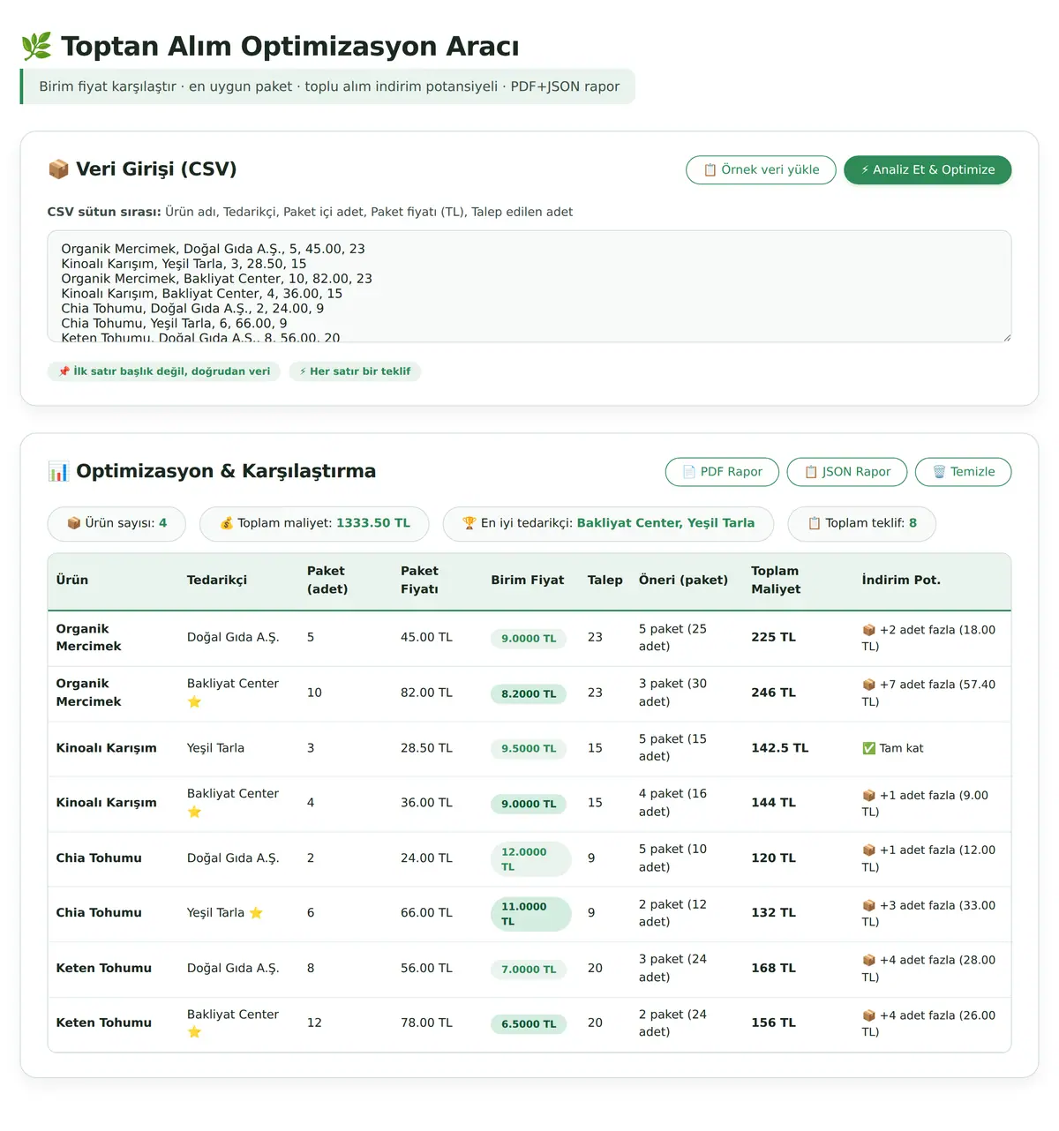This screenshot has width=1059, height=1131.
Task: Load sample data with Örnek veri yükle
Action: tap(761, 170)
